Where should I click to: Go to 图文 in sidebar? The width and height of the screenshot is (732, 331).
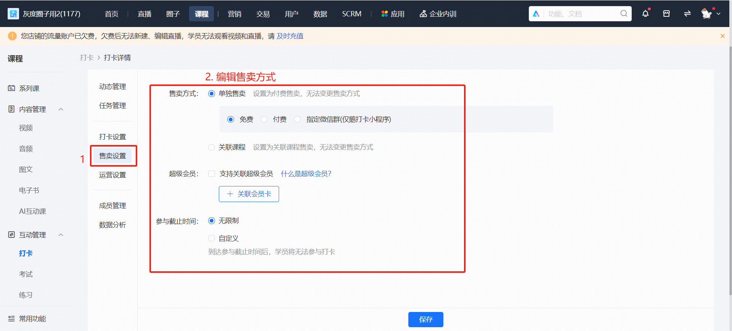(26, 170)
